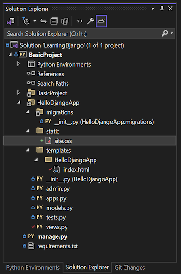The width and height of the screenshot is (181, 274).
Task: Close the Solution Explorer panel
Action: (x=171, y=9)
